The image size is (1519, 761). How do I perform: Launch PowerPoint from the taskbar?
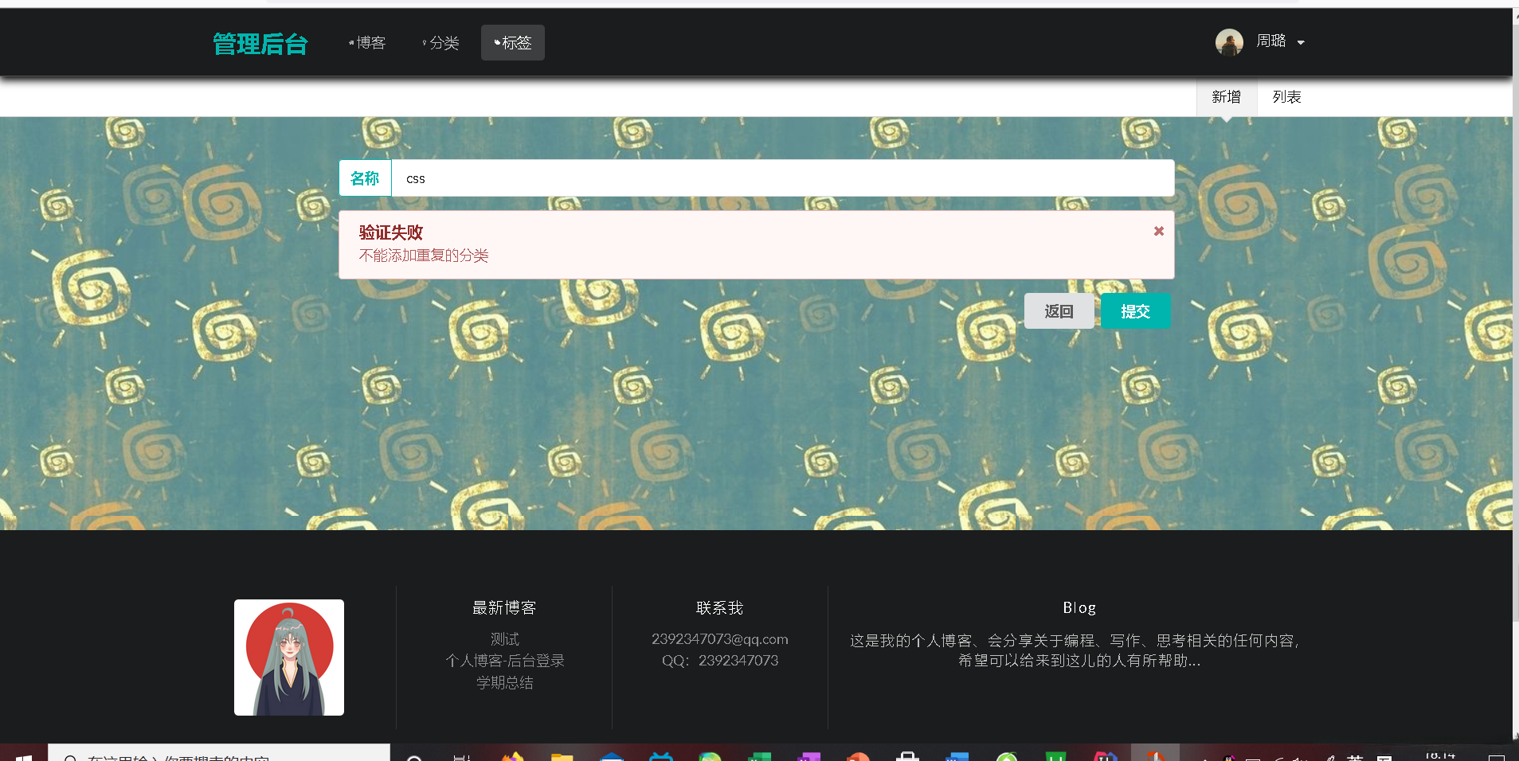point(859,755)
